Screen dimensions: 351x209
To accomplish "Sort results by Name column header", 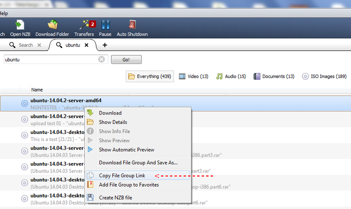I will (x=37, y=90).
